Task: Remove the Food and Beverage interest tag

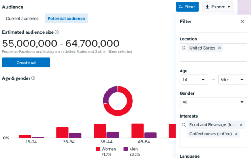Action: 241,125
